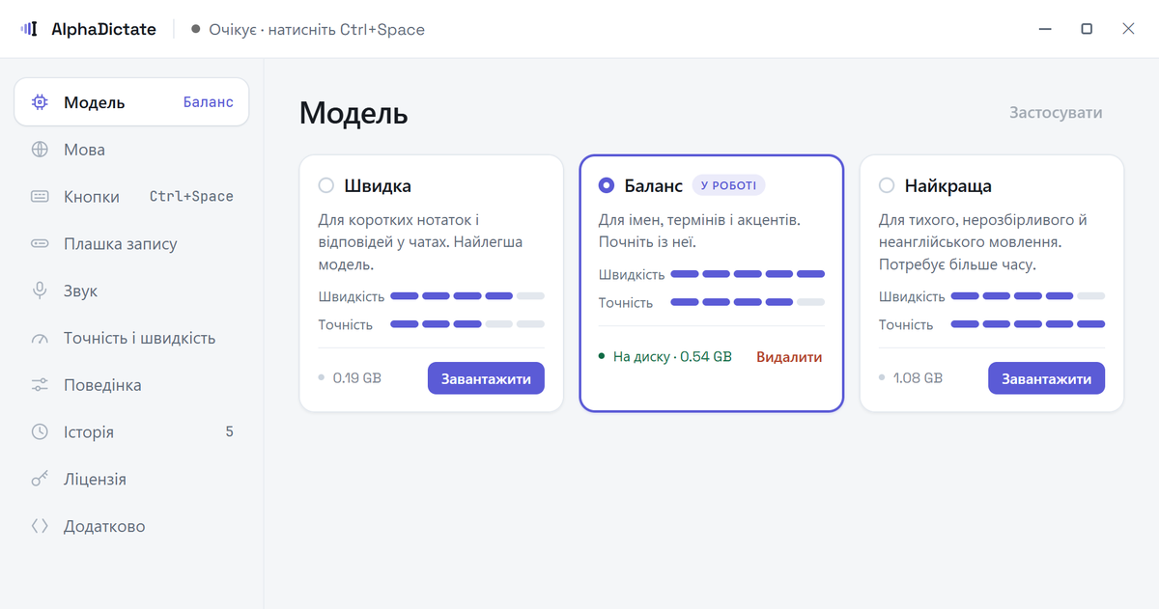
Task: Close the AlphaDictate window
Action: [1128, 29]
